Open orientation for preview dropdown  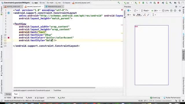coord(136,11)
